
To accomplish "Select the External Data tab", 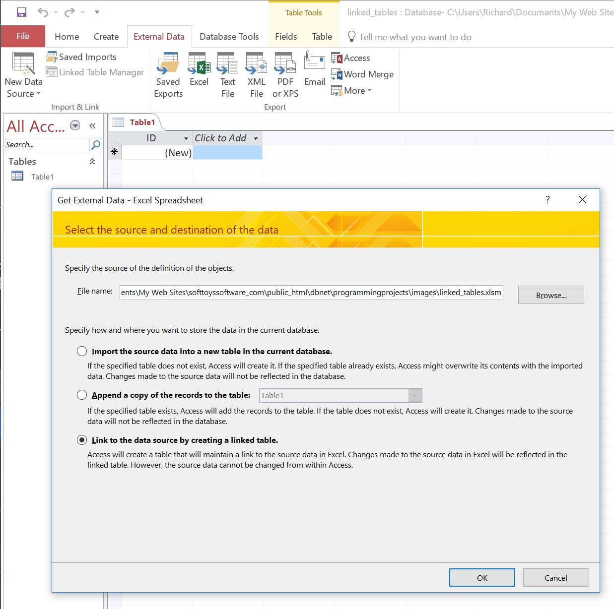I will pos(159,37).
